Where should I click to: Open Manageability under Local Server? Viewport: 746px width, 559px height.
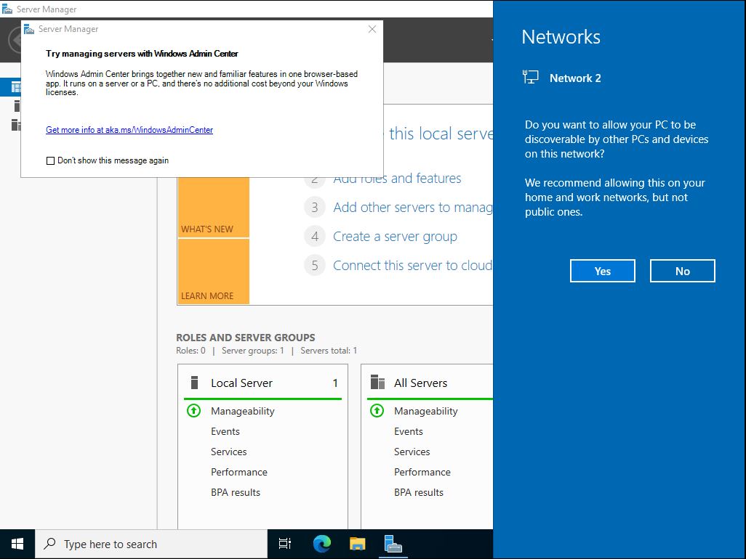coord(243,411)
